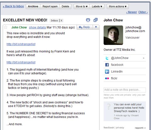Screen dimensions: 151x130
Task: Go to the Newer message
Action: pyautogui.click(x=131, y=12)
